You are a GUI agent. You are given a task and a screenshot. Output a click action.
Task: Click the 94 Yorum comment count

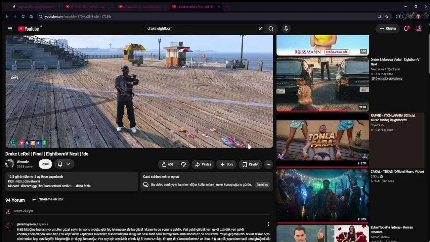15,200
